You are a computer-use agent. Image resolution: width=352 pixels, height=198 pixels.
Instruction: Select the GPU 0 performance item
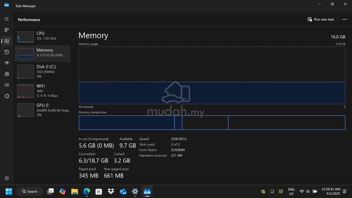(42, 110)
